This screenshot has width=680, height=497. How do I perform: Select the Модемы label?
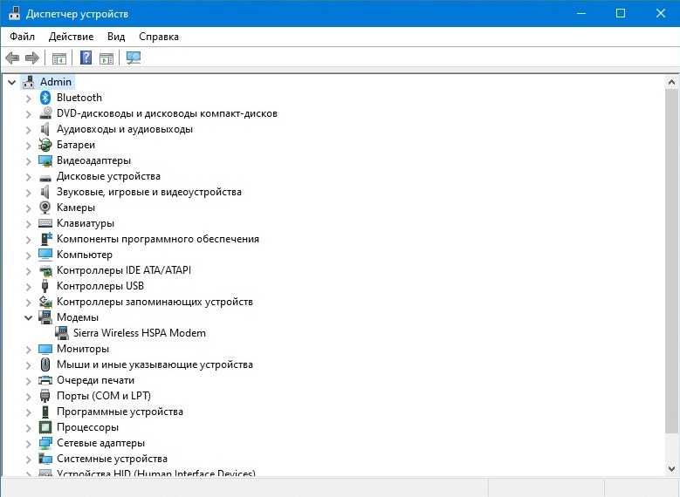point(78,317)
